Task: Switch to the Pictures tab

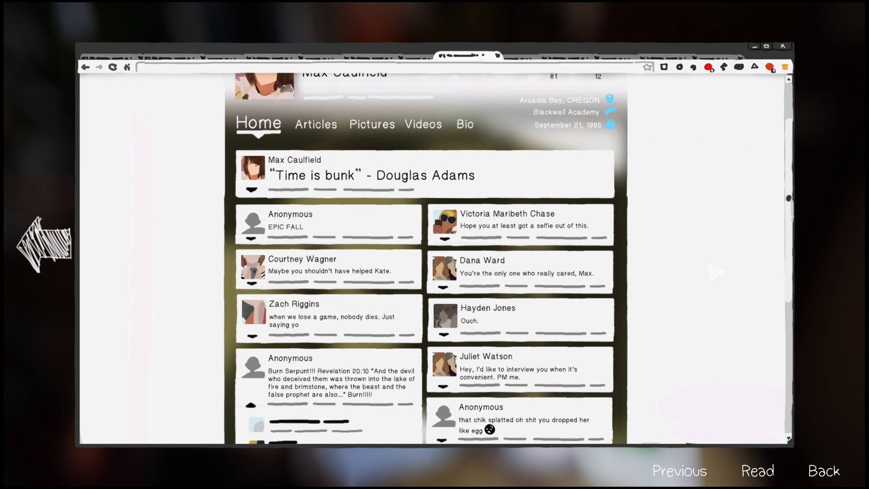Action: [372, 124]
